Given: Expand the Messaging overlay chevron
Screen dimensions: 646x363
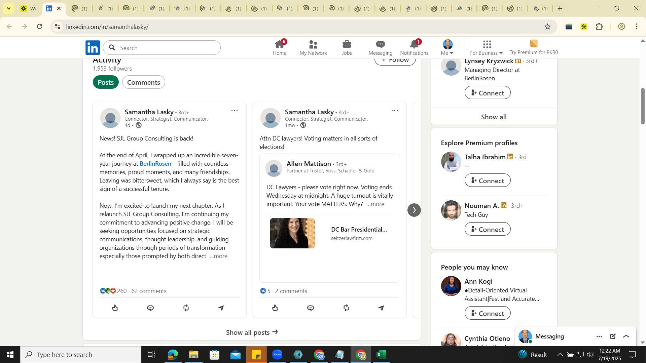Looking at the screenshot, I should click(x=626, y=336).
